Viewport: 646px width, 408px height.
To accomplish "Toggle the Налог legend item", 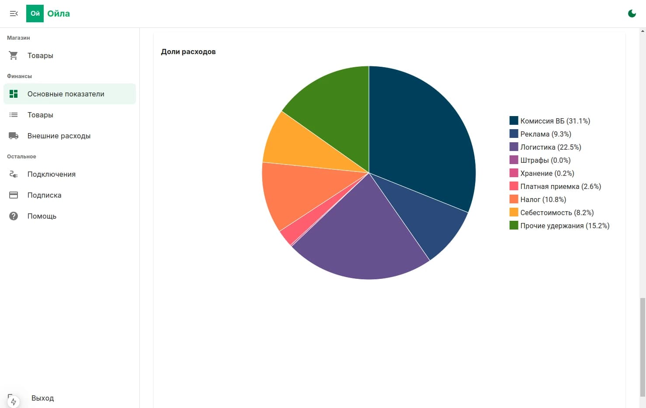I will click(x=542, y=199).
